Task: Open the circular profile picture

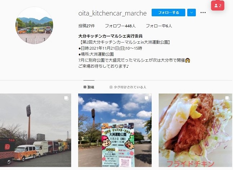Action: 34,26
